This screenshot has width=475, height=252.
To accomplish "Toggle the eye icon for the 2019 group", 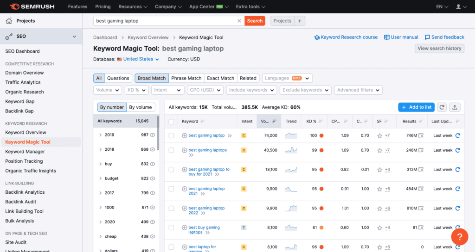I will (152, 135).
